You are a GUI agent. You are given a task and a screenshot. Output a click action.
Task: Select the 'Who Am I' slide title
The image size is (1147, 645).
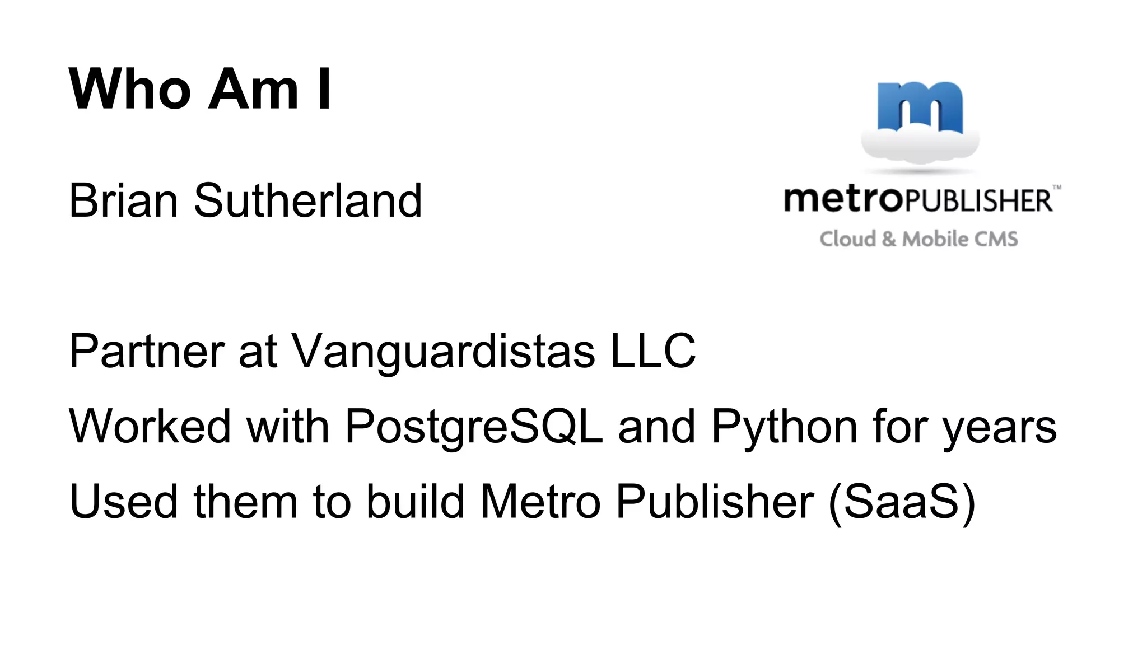200,88
